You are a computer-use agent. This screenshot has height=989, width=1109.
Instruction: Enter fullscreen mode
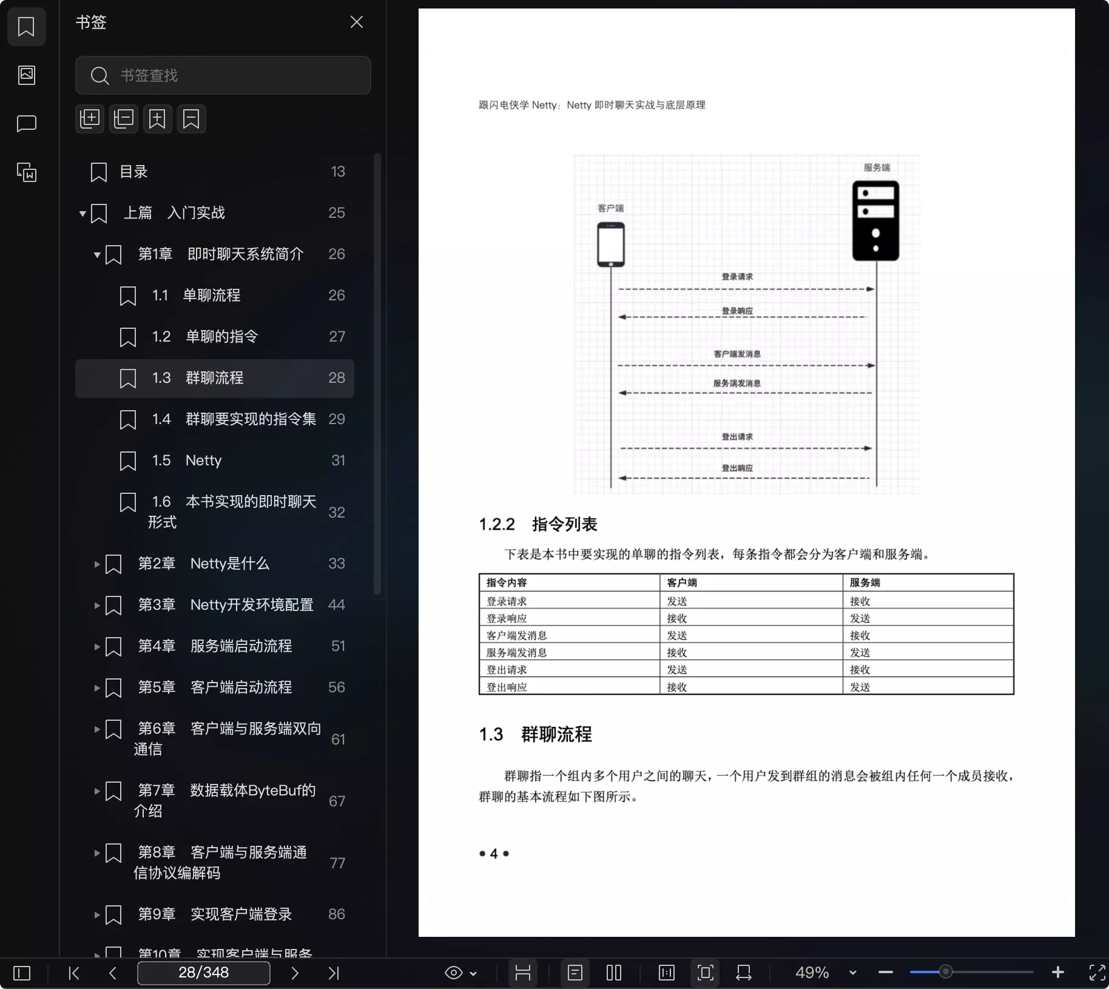pos(1097,973)
